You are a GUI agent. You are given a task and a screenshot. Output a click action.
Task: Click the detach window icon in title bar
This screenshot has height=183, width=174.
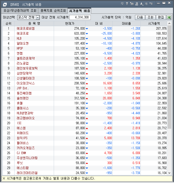click(x=132, y=4)
